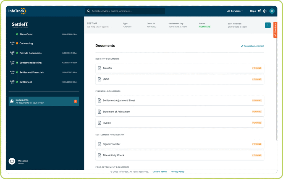Click the Statement of Adjustment document icon
The image size is (283, 179).
tap(99, 112)
